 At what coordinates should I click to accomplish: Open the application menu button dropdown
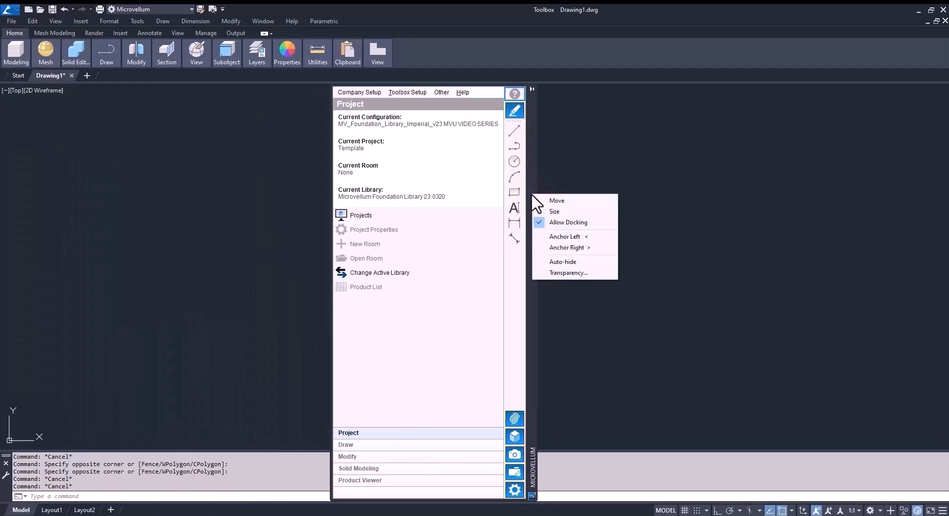point(10,9)
